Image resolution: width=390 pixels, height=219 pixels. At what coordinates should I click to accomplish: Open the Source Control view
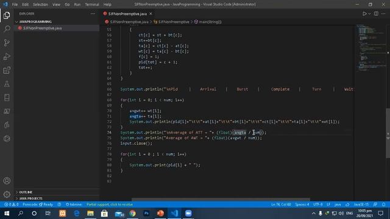pos(7,43)
